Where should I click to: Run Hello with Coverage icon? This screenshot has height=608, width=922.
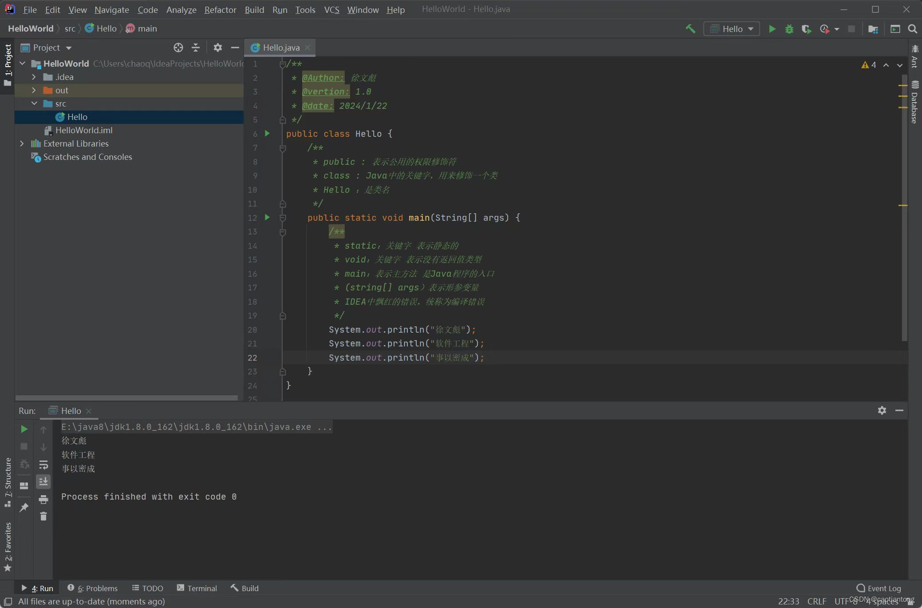806,29
